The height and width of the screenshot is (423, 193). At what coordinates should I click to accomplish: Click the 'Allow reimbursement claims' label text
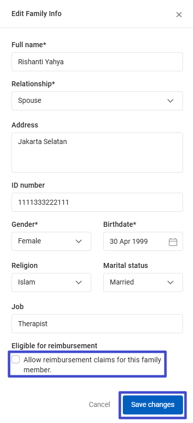pos(92,365)
